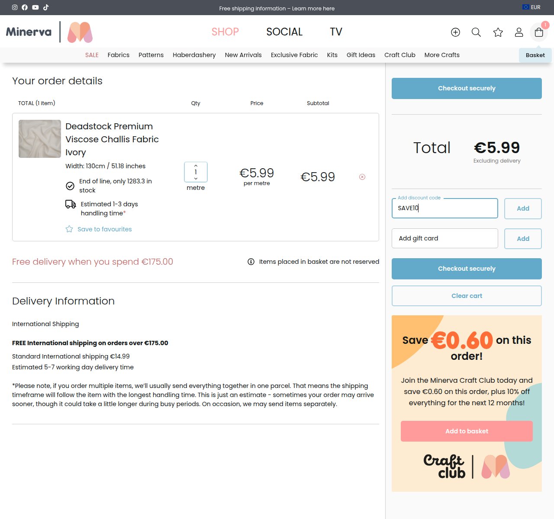
Task: Click 'Excluding delivery' text under total
Action: click(x=497, y=161)
